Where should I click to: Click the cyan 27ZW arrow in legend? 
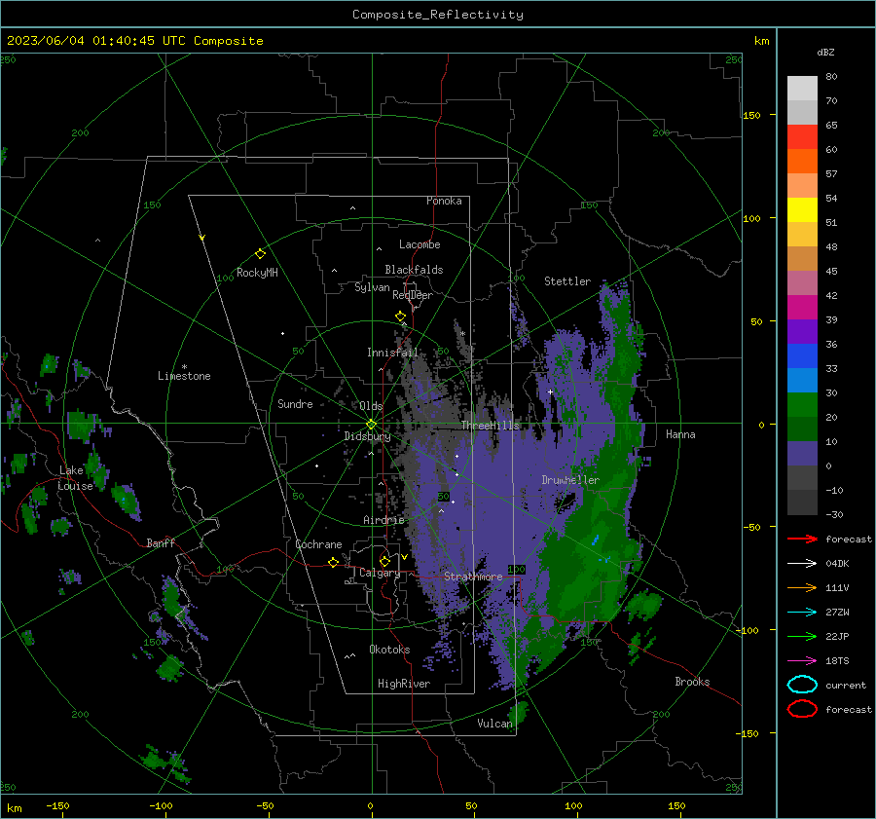click(x=802, y=613)
